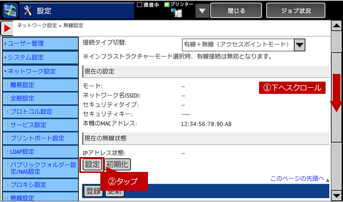This screenshot has height=202, width=343.
Task: Expand ユーザー管理 menu
Action: (40, 43)
